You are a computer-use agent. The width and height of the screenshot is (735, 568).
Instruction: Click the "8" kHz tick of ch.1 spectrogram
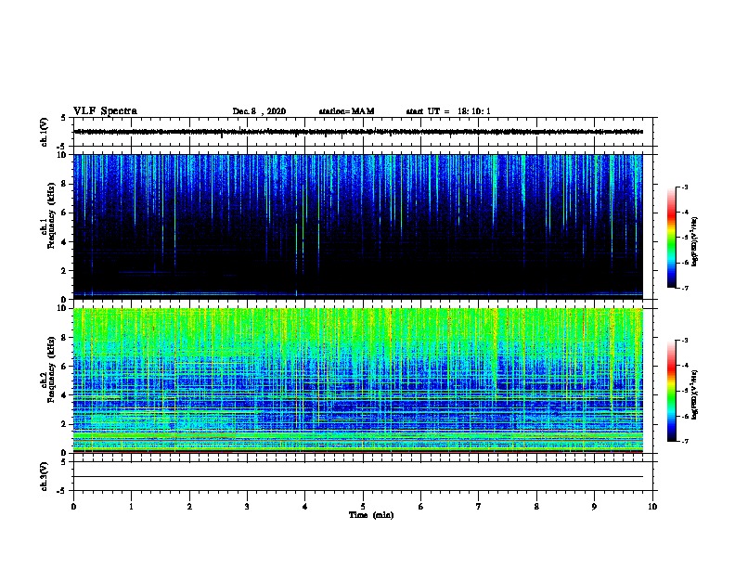(x=65, y=184)
